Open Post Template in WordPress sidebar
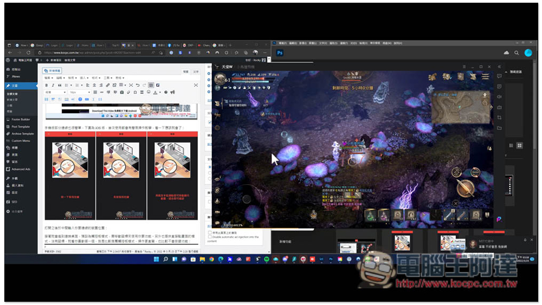Image resolution: width=542 pixels, height=305 pixels. tap(21, 126)
